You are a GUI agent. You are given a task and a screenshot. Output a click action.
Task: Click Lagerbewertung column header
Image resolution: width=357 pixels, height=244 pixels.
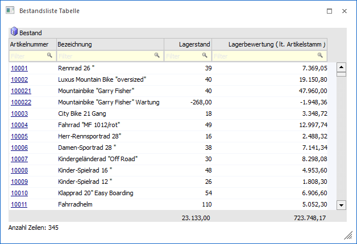tap(270, 44)
